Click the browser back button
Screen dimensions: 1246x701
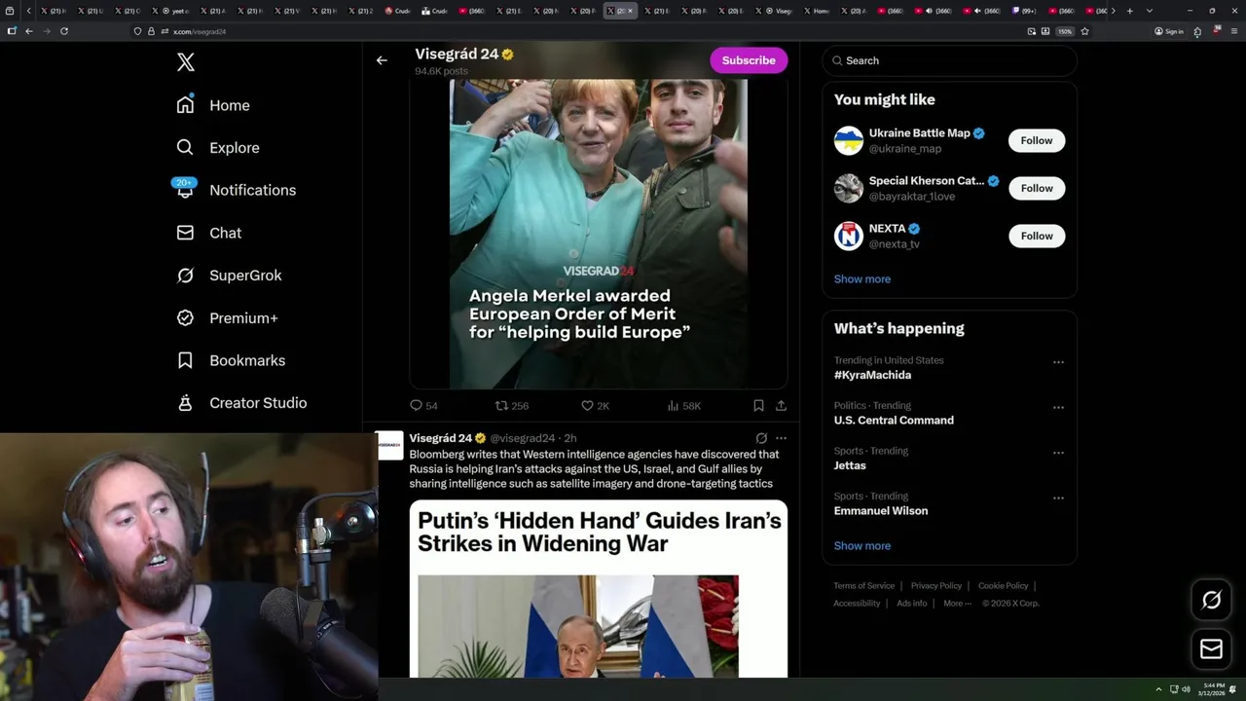pos(29,31)
